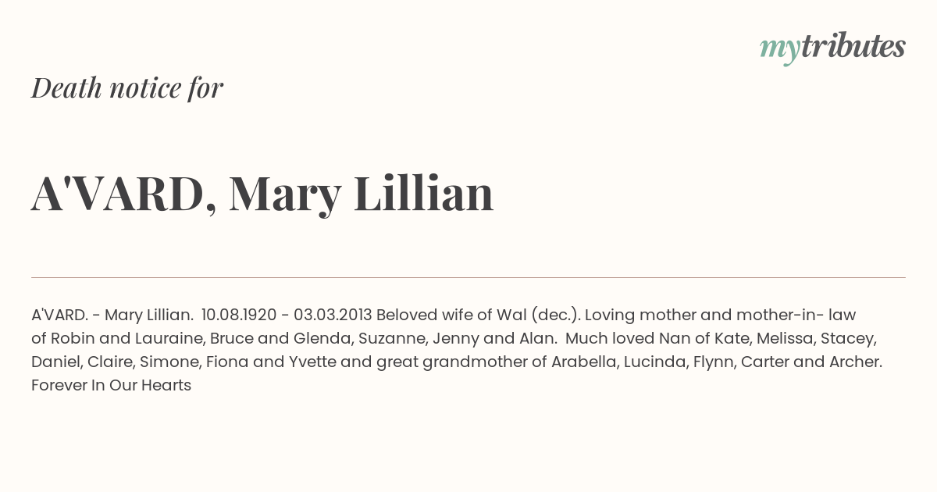The image size is (937, 492).
Task: Click 'Lillian' in the large title
Action: pyautogui.click(x=424, y=193)
